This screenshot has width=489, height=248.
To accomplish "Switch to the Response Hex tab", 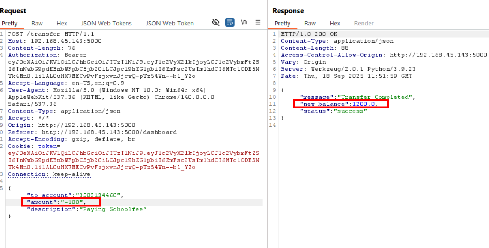I will [335, 23].
